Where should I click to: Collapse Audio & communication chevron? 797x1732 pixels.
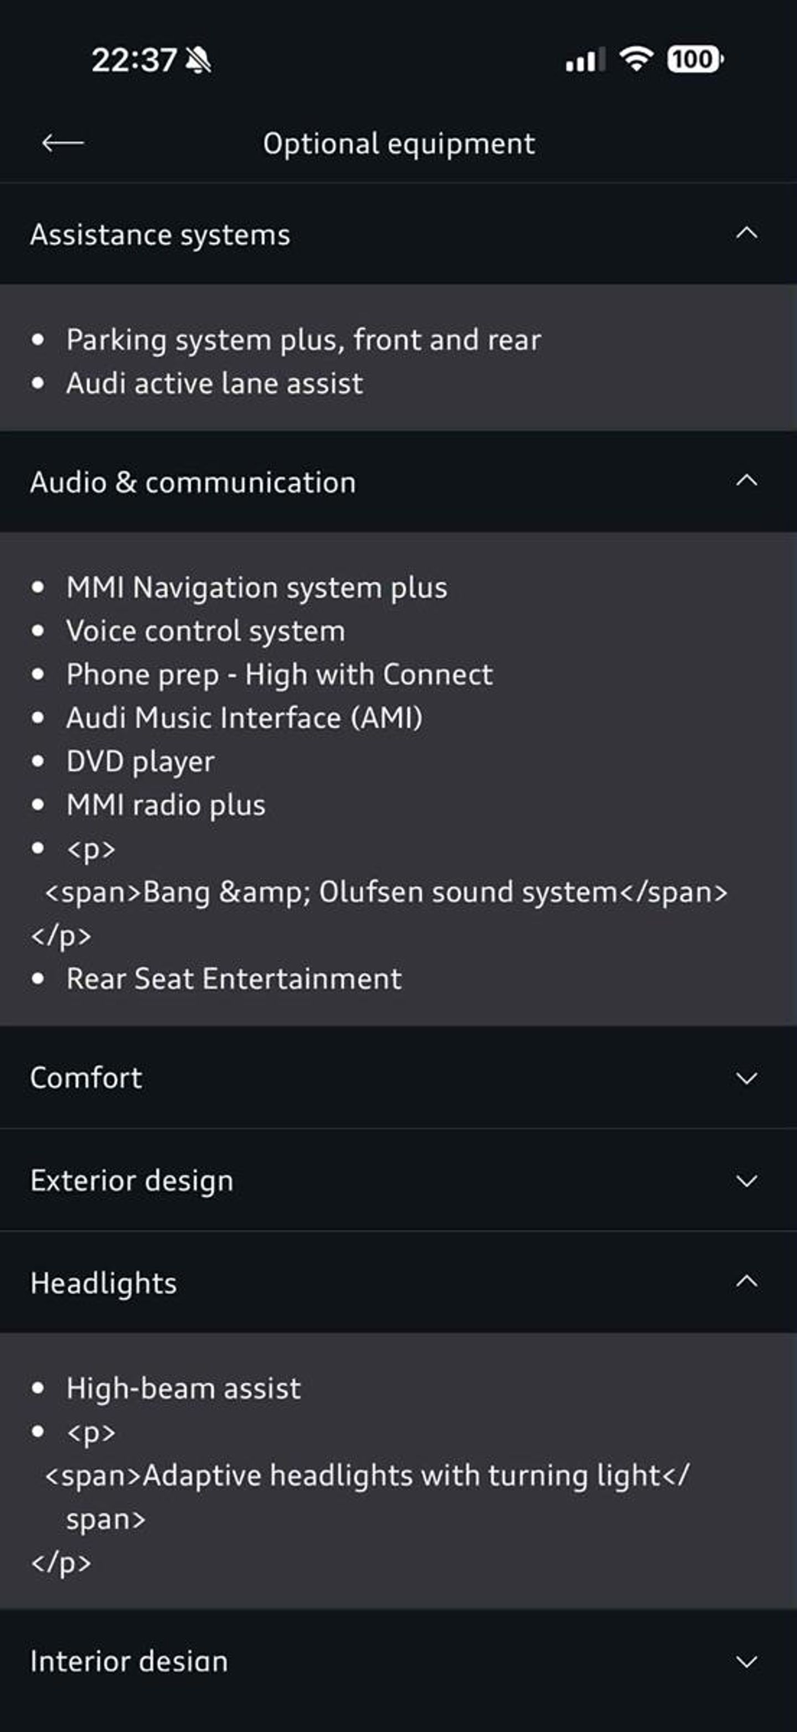pos(747,481)
